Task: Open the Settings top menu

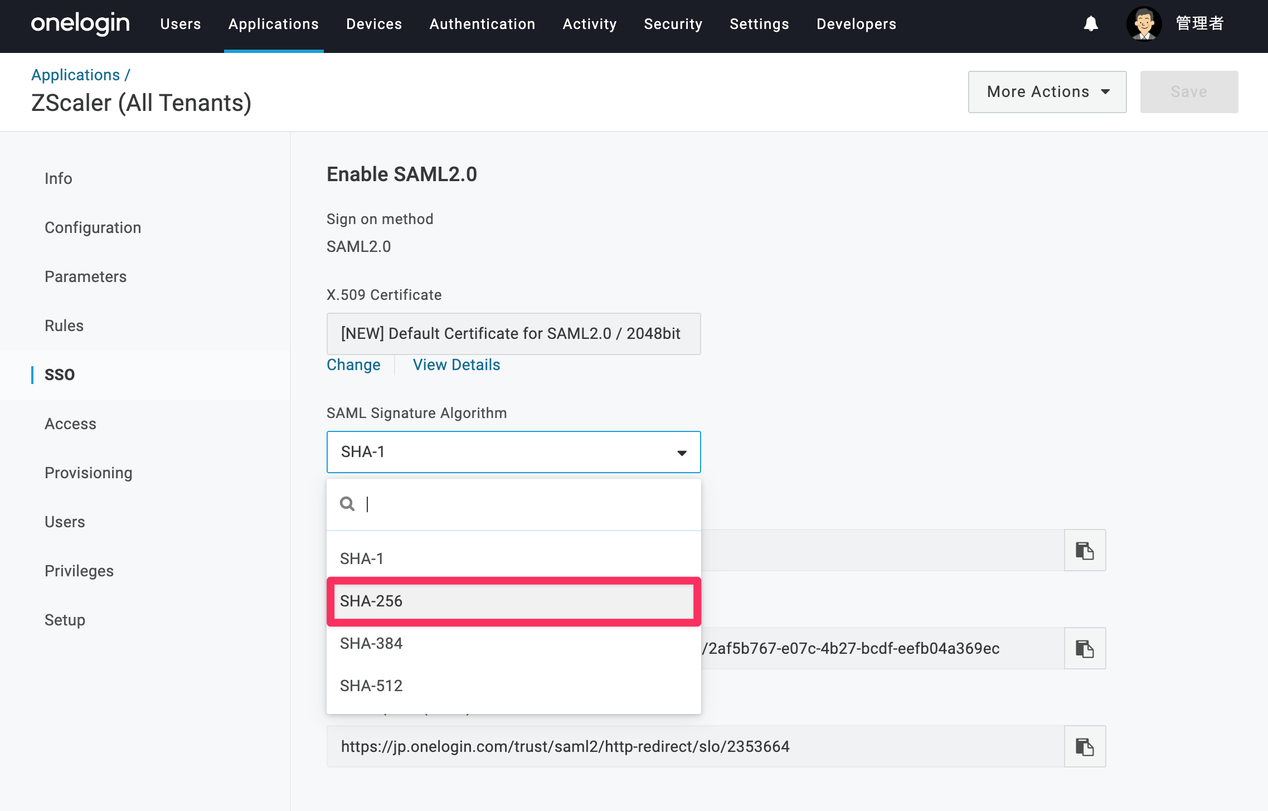Action: pyautogui.click(x=759, y=24)
